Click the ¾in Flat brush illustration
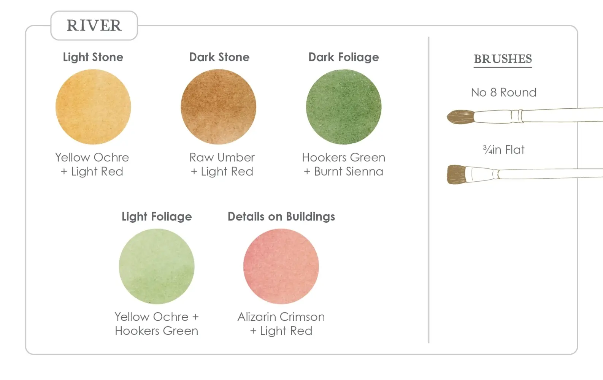603x380 pixels. point(525,174)
